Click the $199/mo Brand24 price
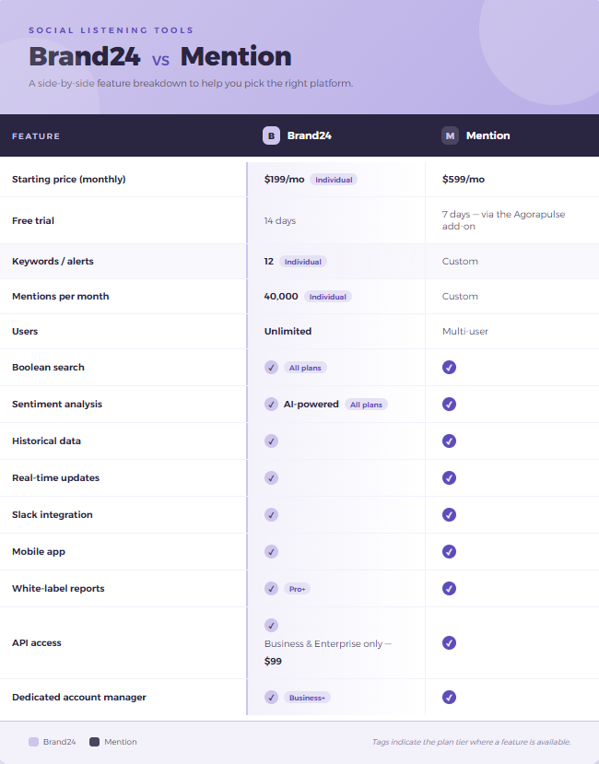 click(x=284, y=180)
